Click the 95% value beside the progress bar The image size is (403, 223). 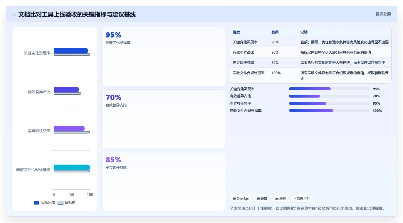(x=376, y=89)
